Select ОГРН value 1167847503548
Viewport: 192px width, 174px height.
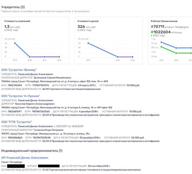point(42,138)
